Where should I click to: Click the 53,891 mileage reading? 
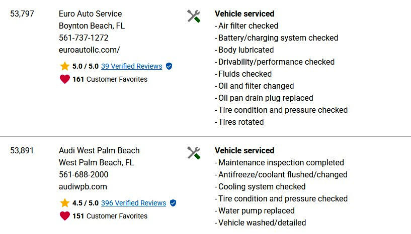(22, 151)
